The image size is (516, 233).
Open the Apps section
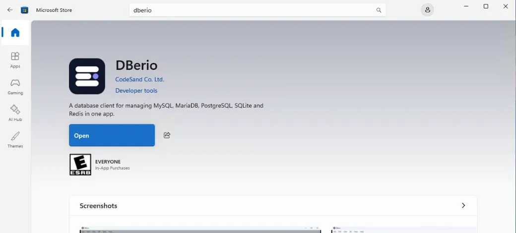tap(15, 60)
